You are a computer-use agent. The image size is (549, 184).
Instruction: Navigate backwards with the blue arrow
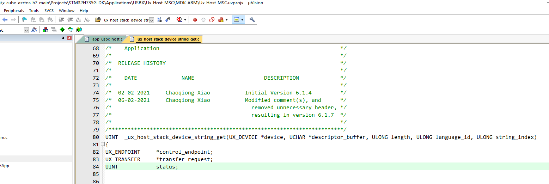[x=5, y=20]
